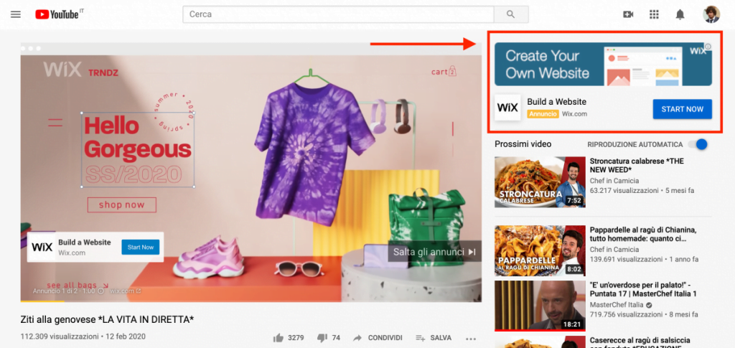Open Pappardelle al ragù di Chianina thumbnail
Image resolution: width=735 pixels, height=348 pixels.
coord(540,251)
